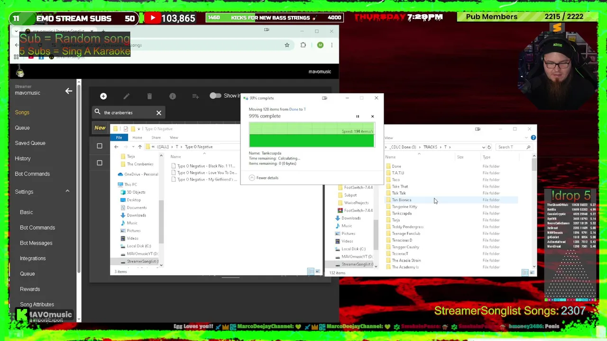This screenshot has width=607, height=341.
Task: Click the add-to-queue playlist icon
Action: click(x=195, y=96)
